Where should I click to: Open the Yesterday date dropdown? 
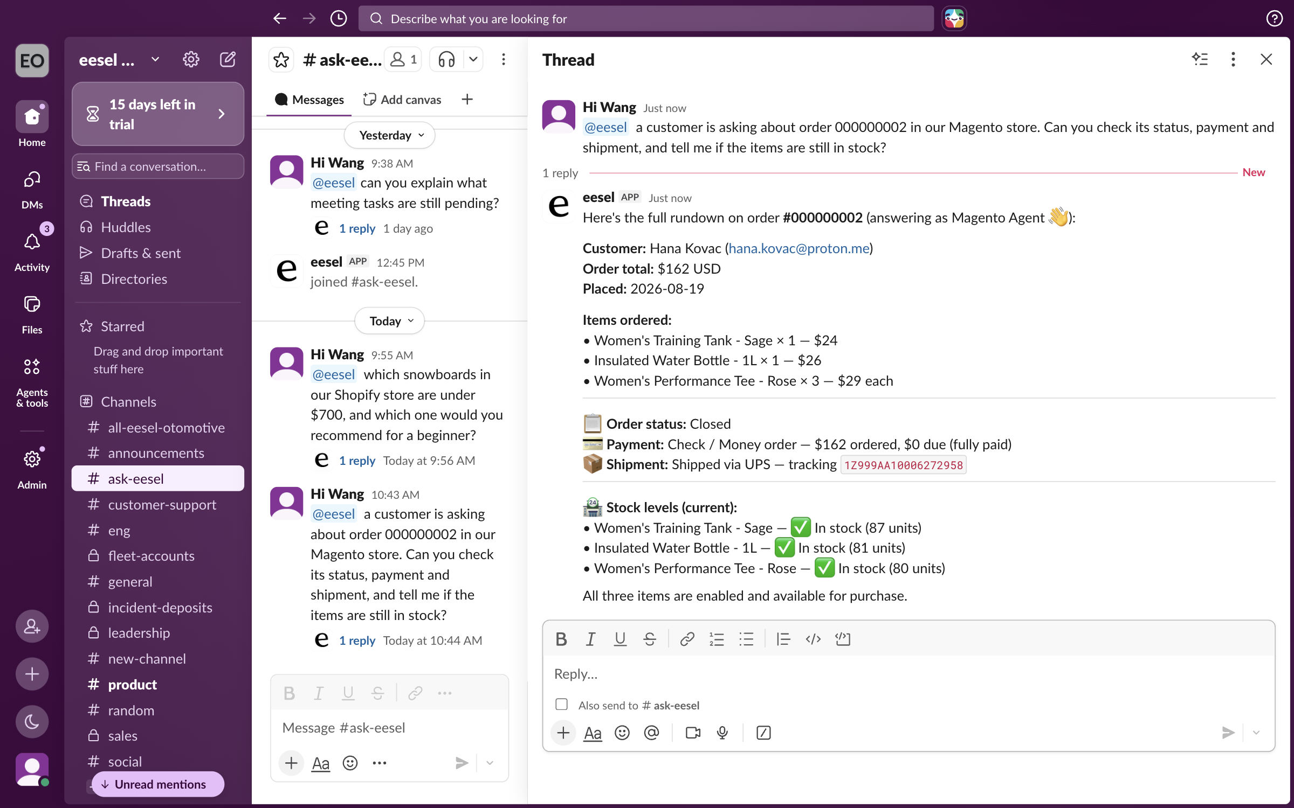pos(390,135)
